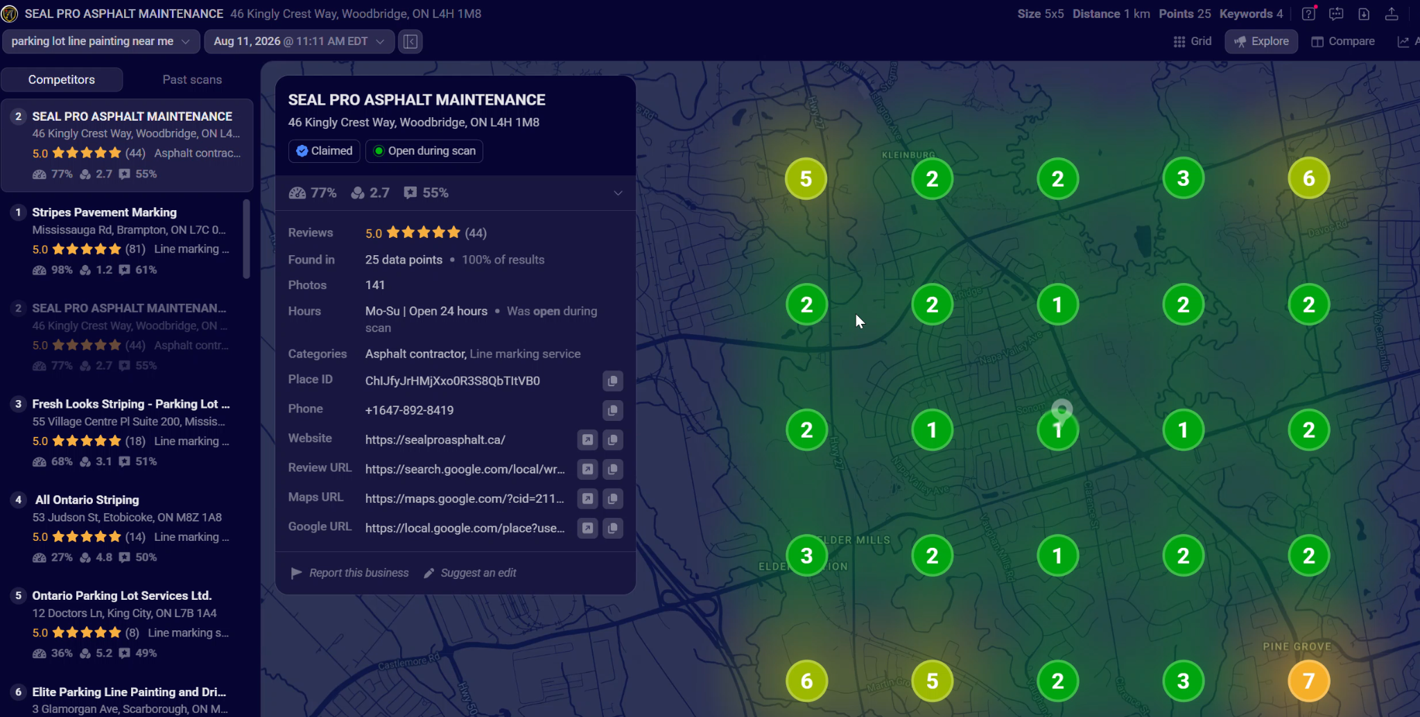Click the gauge icon next to 77% in card

(x=297, y=193)
